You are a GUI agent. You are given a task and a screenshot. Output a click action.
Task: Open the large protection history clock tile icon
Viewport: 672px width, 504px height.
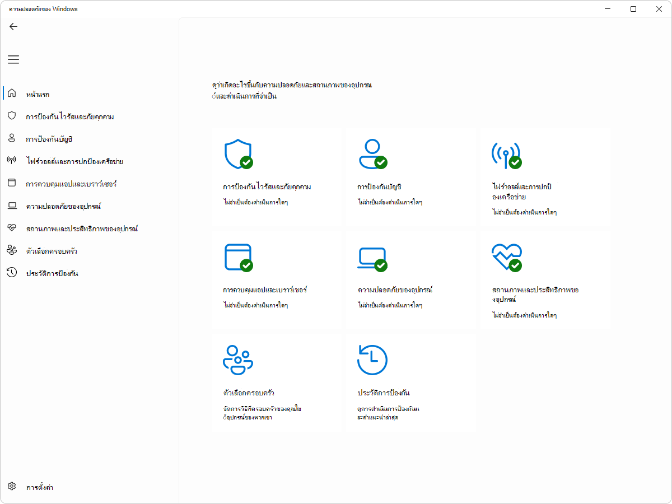(x=372, y=360)
